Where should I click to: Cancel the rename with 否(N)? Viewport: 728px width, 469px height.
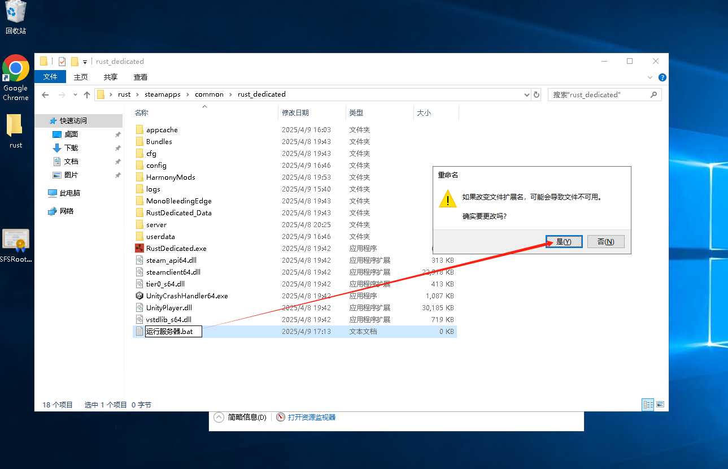tap(605, 242)
